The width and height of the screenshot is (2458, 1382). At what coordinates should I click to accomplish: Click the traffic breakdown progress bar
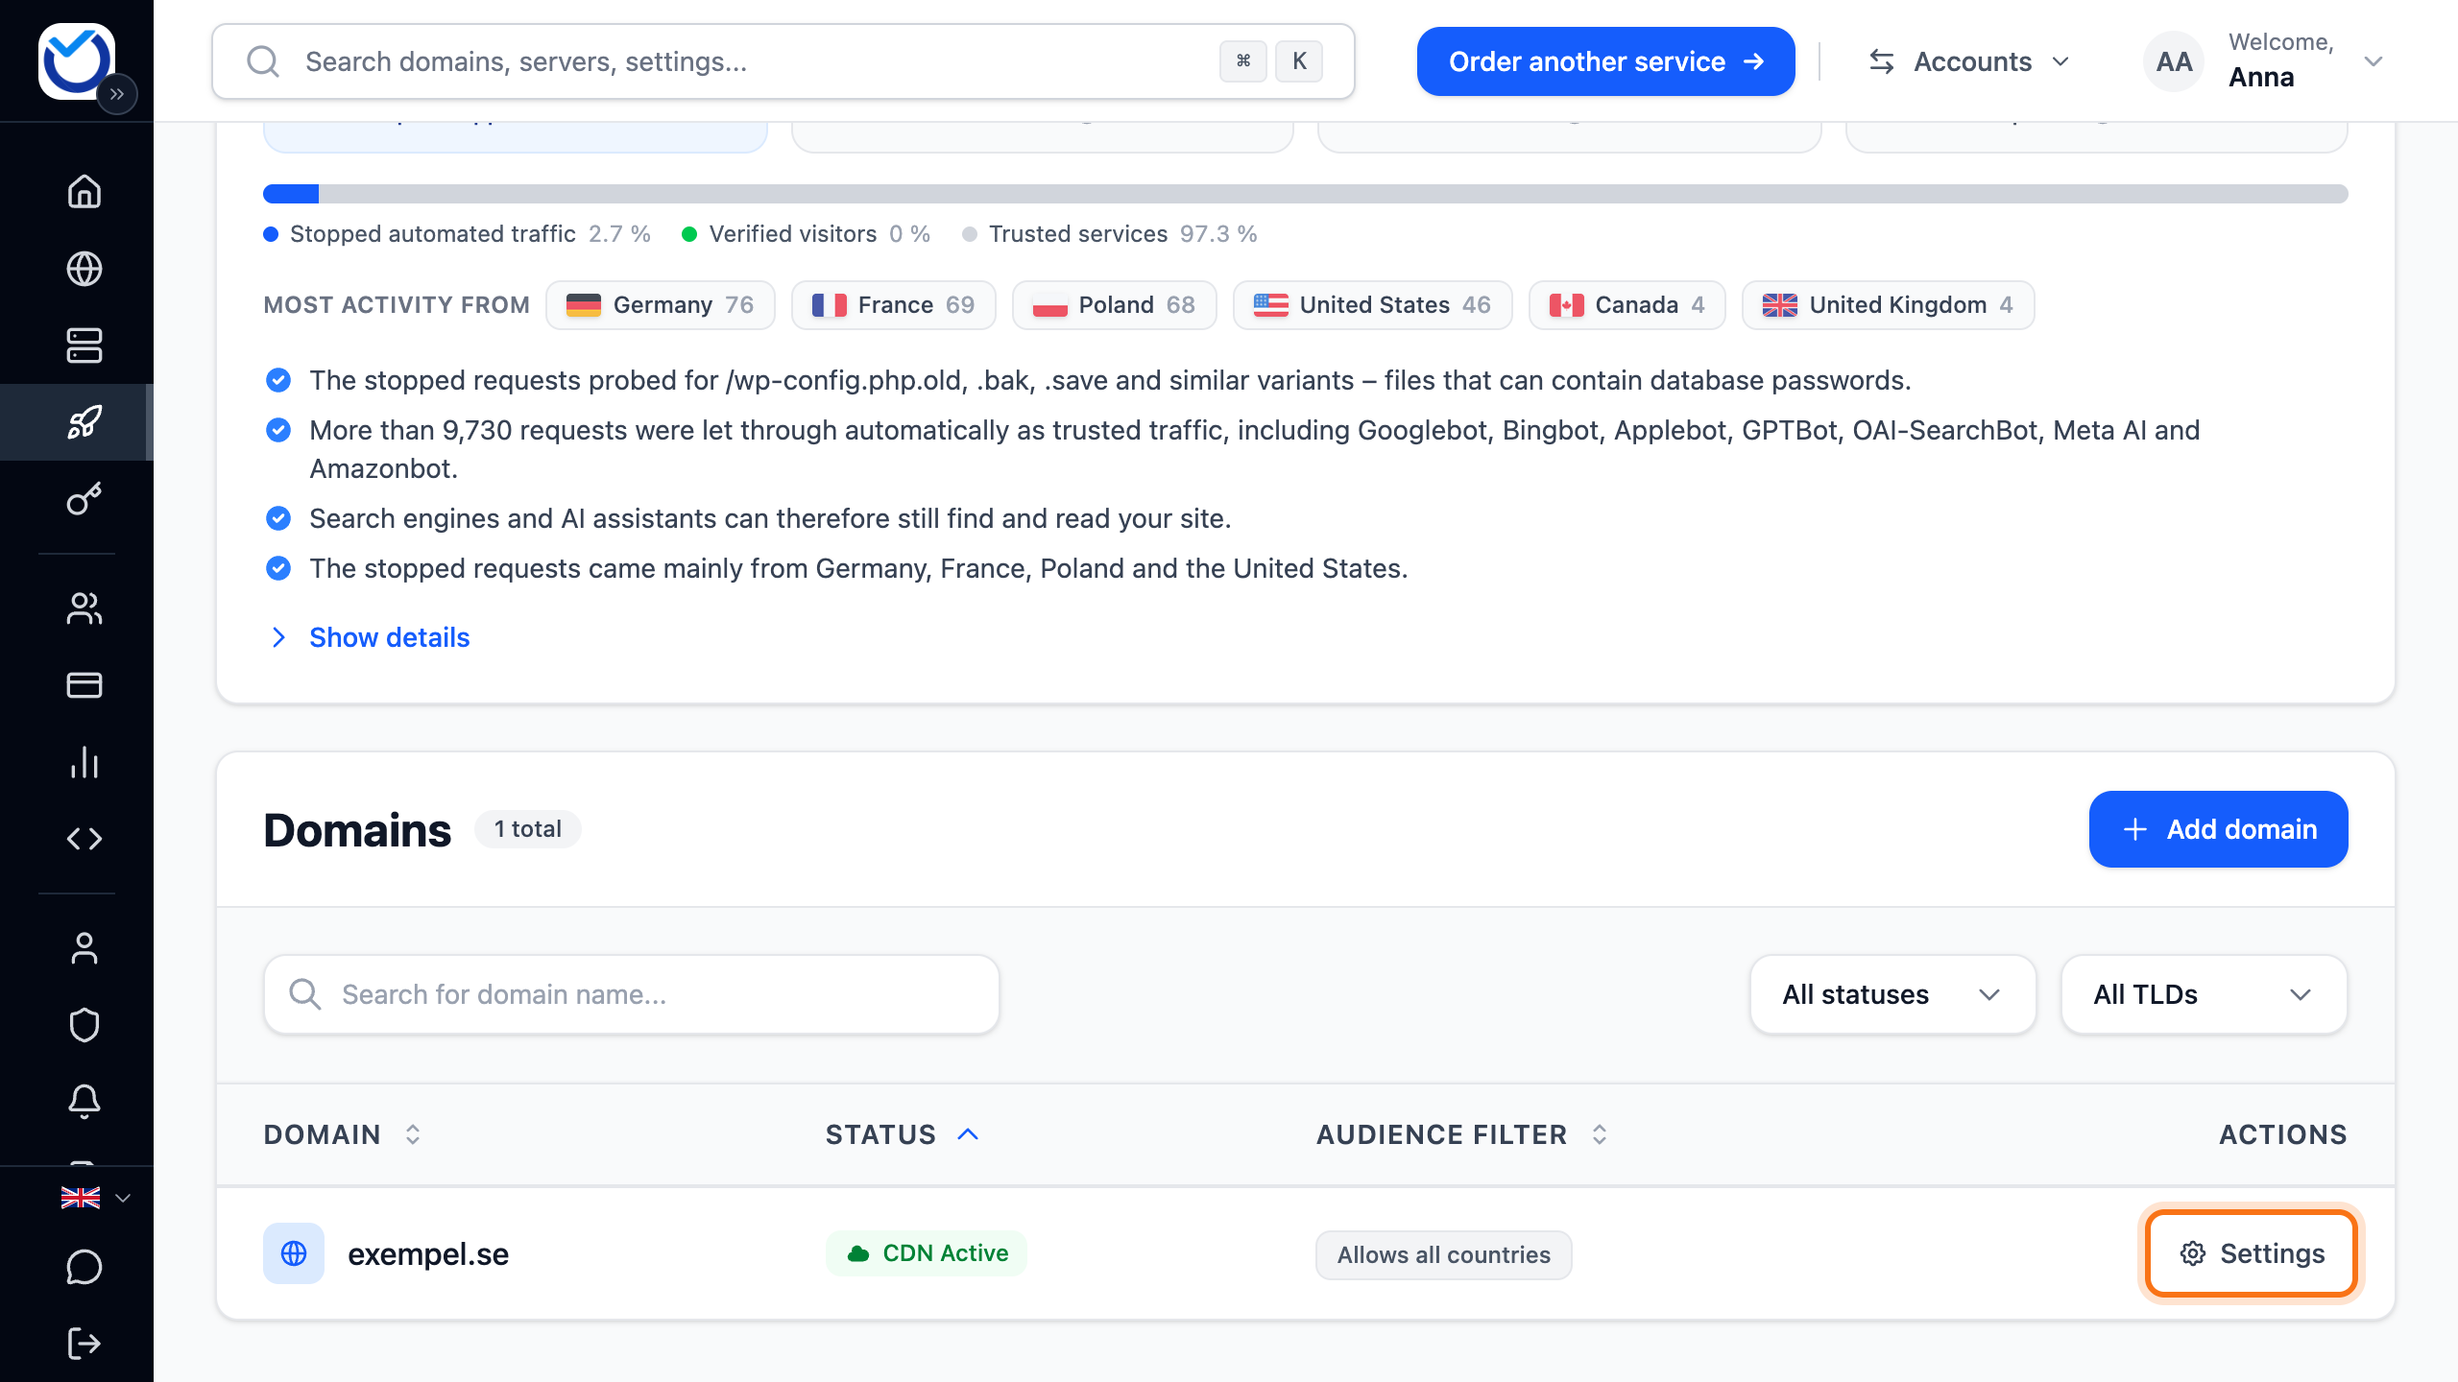(x=1305, y=194)
